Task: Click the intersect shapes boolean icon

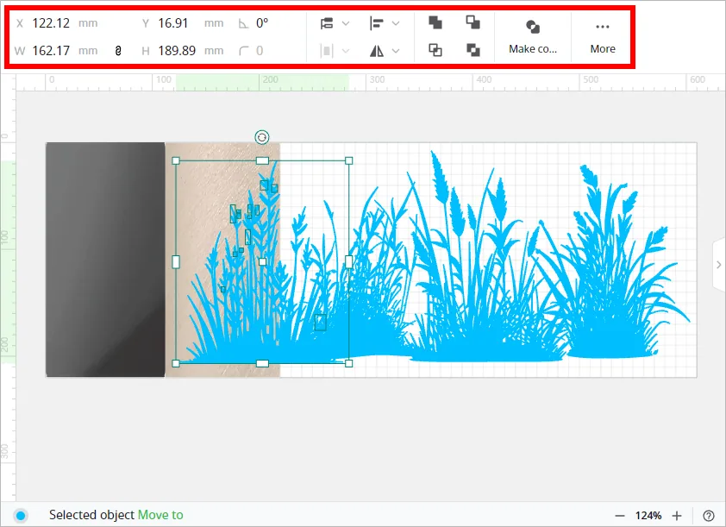Action: [435, 50]
